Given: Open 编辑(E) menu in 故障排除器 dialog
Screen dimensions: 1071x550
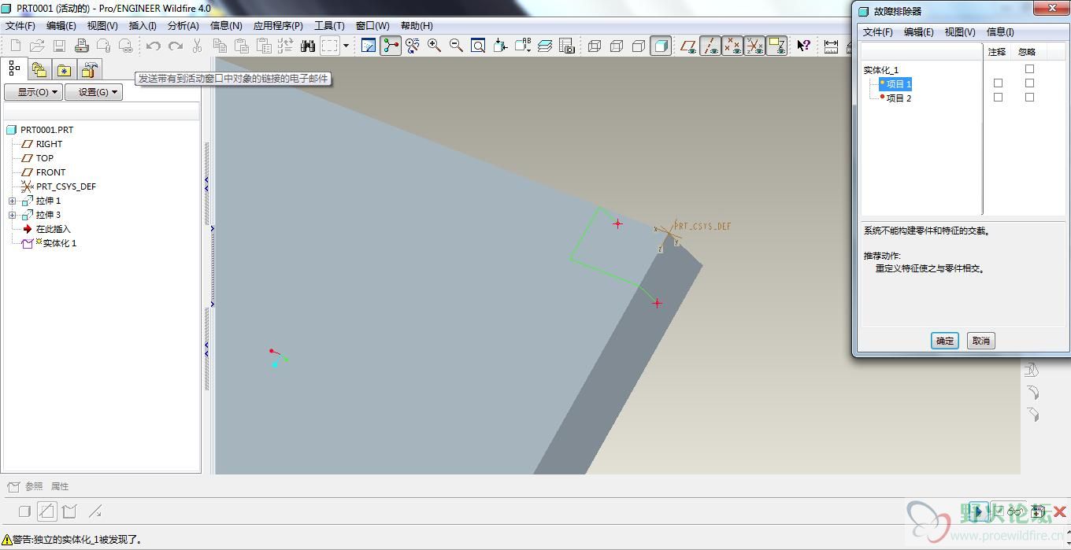Looking at the screenshot, I should coord(918,32).
